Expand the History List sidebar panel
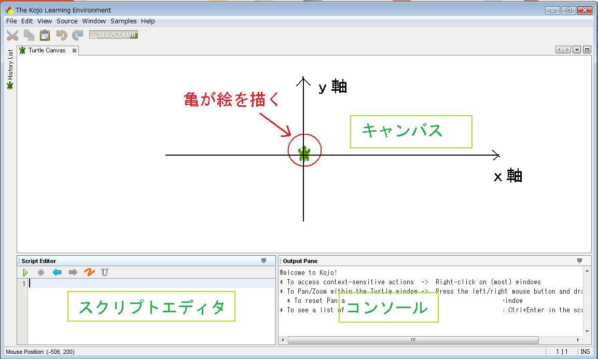Viewport: 598px width, 359px height. [x=10, y=65]
